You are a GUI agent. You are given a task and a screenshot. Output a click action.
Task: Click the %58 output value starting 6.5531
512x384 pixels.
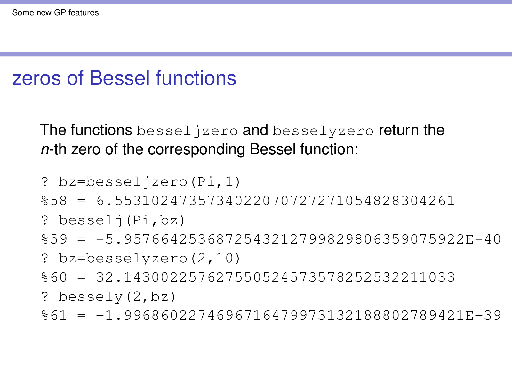tap(275, 201)
